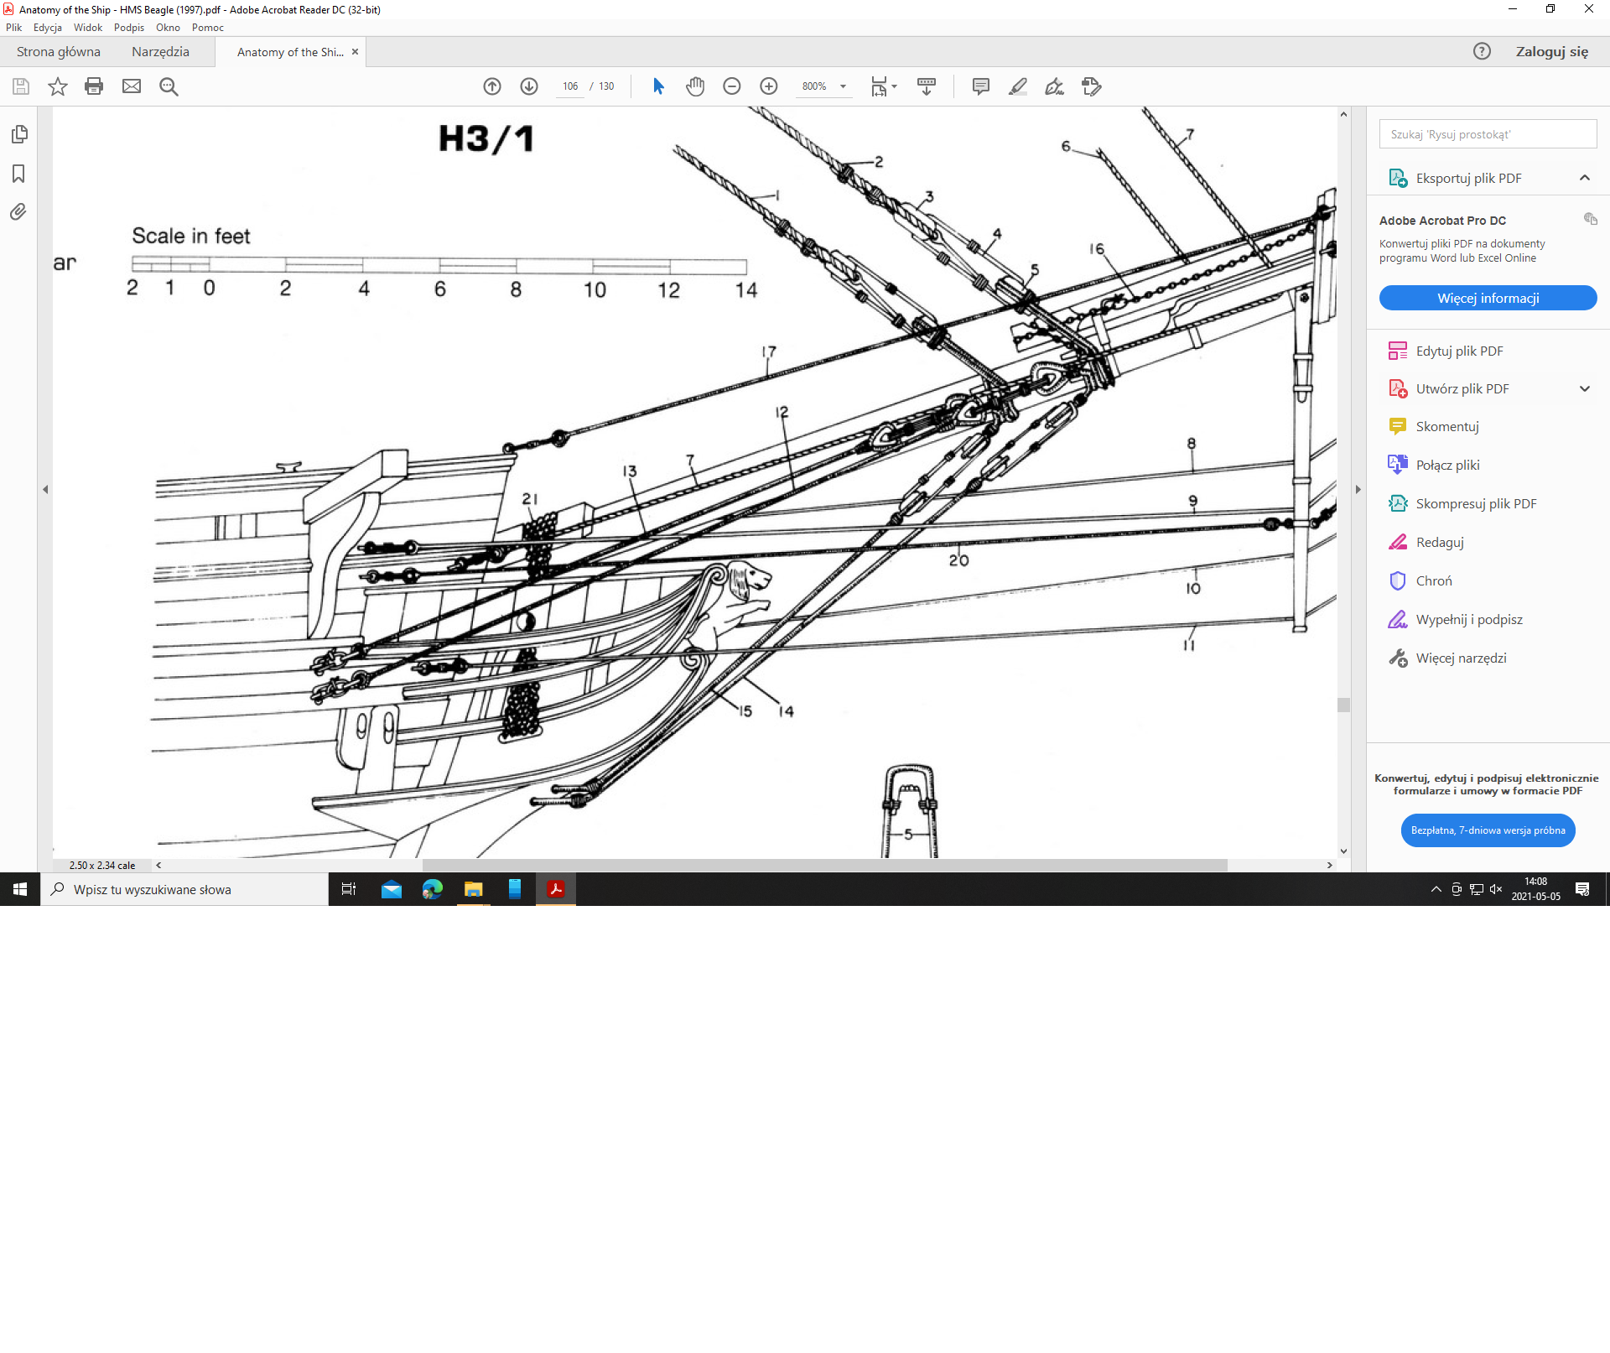This screenshot has height=1353, width=1610.
Task: Open page thumbnails panel icon
Action: pos(19,134)
